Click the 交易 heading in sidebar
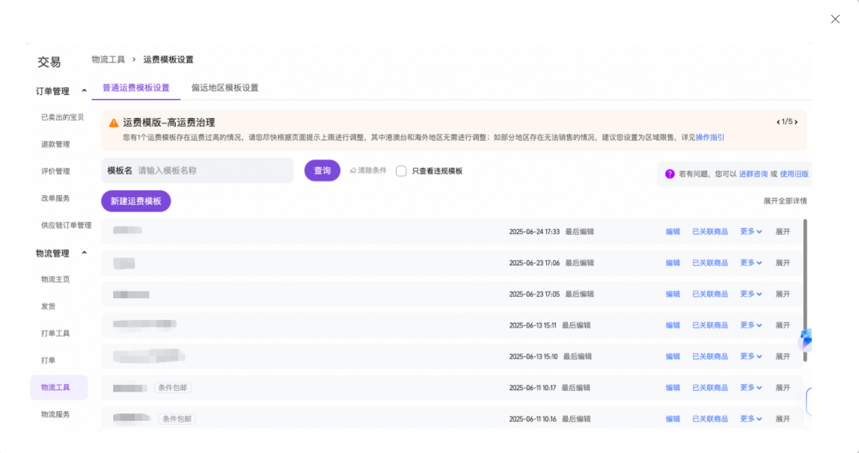This screenshot has height=453, width=859. (x=49, y=62)
